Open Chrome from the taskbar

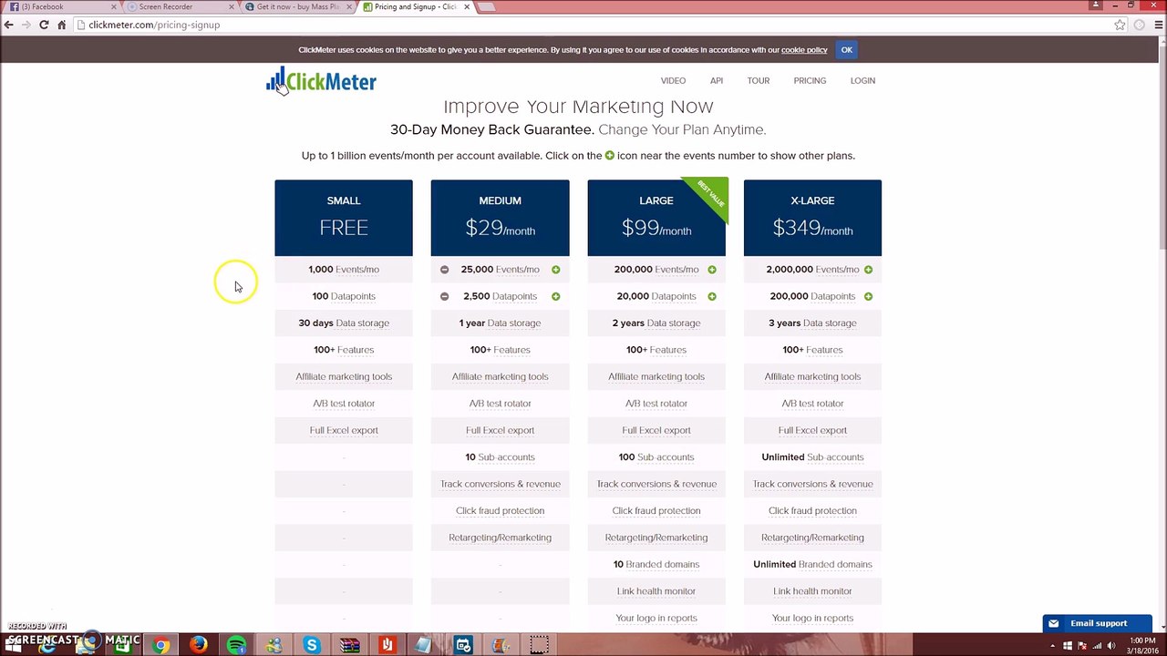pyautogui.click(x=160, y=645)
